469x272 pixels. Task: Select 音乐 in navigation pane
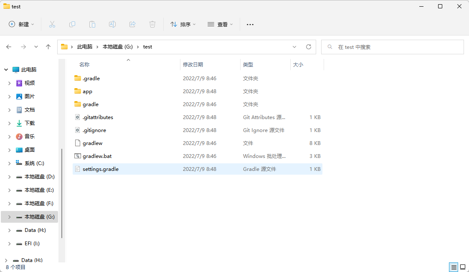[x=29, y=137]
